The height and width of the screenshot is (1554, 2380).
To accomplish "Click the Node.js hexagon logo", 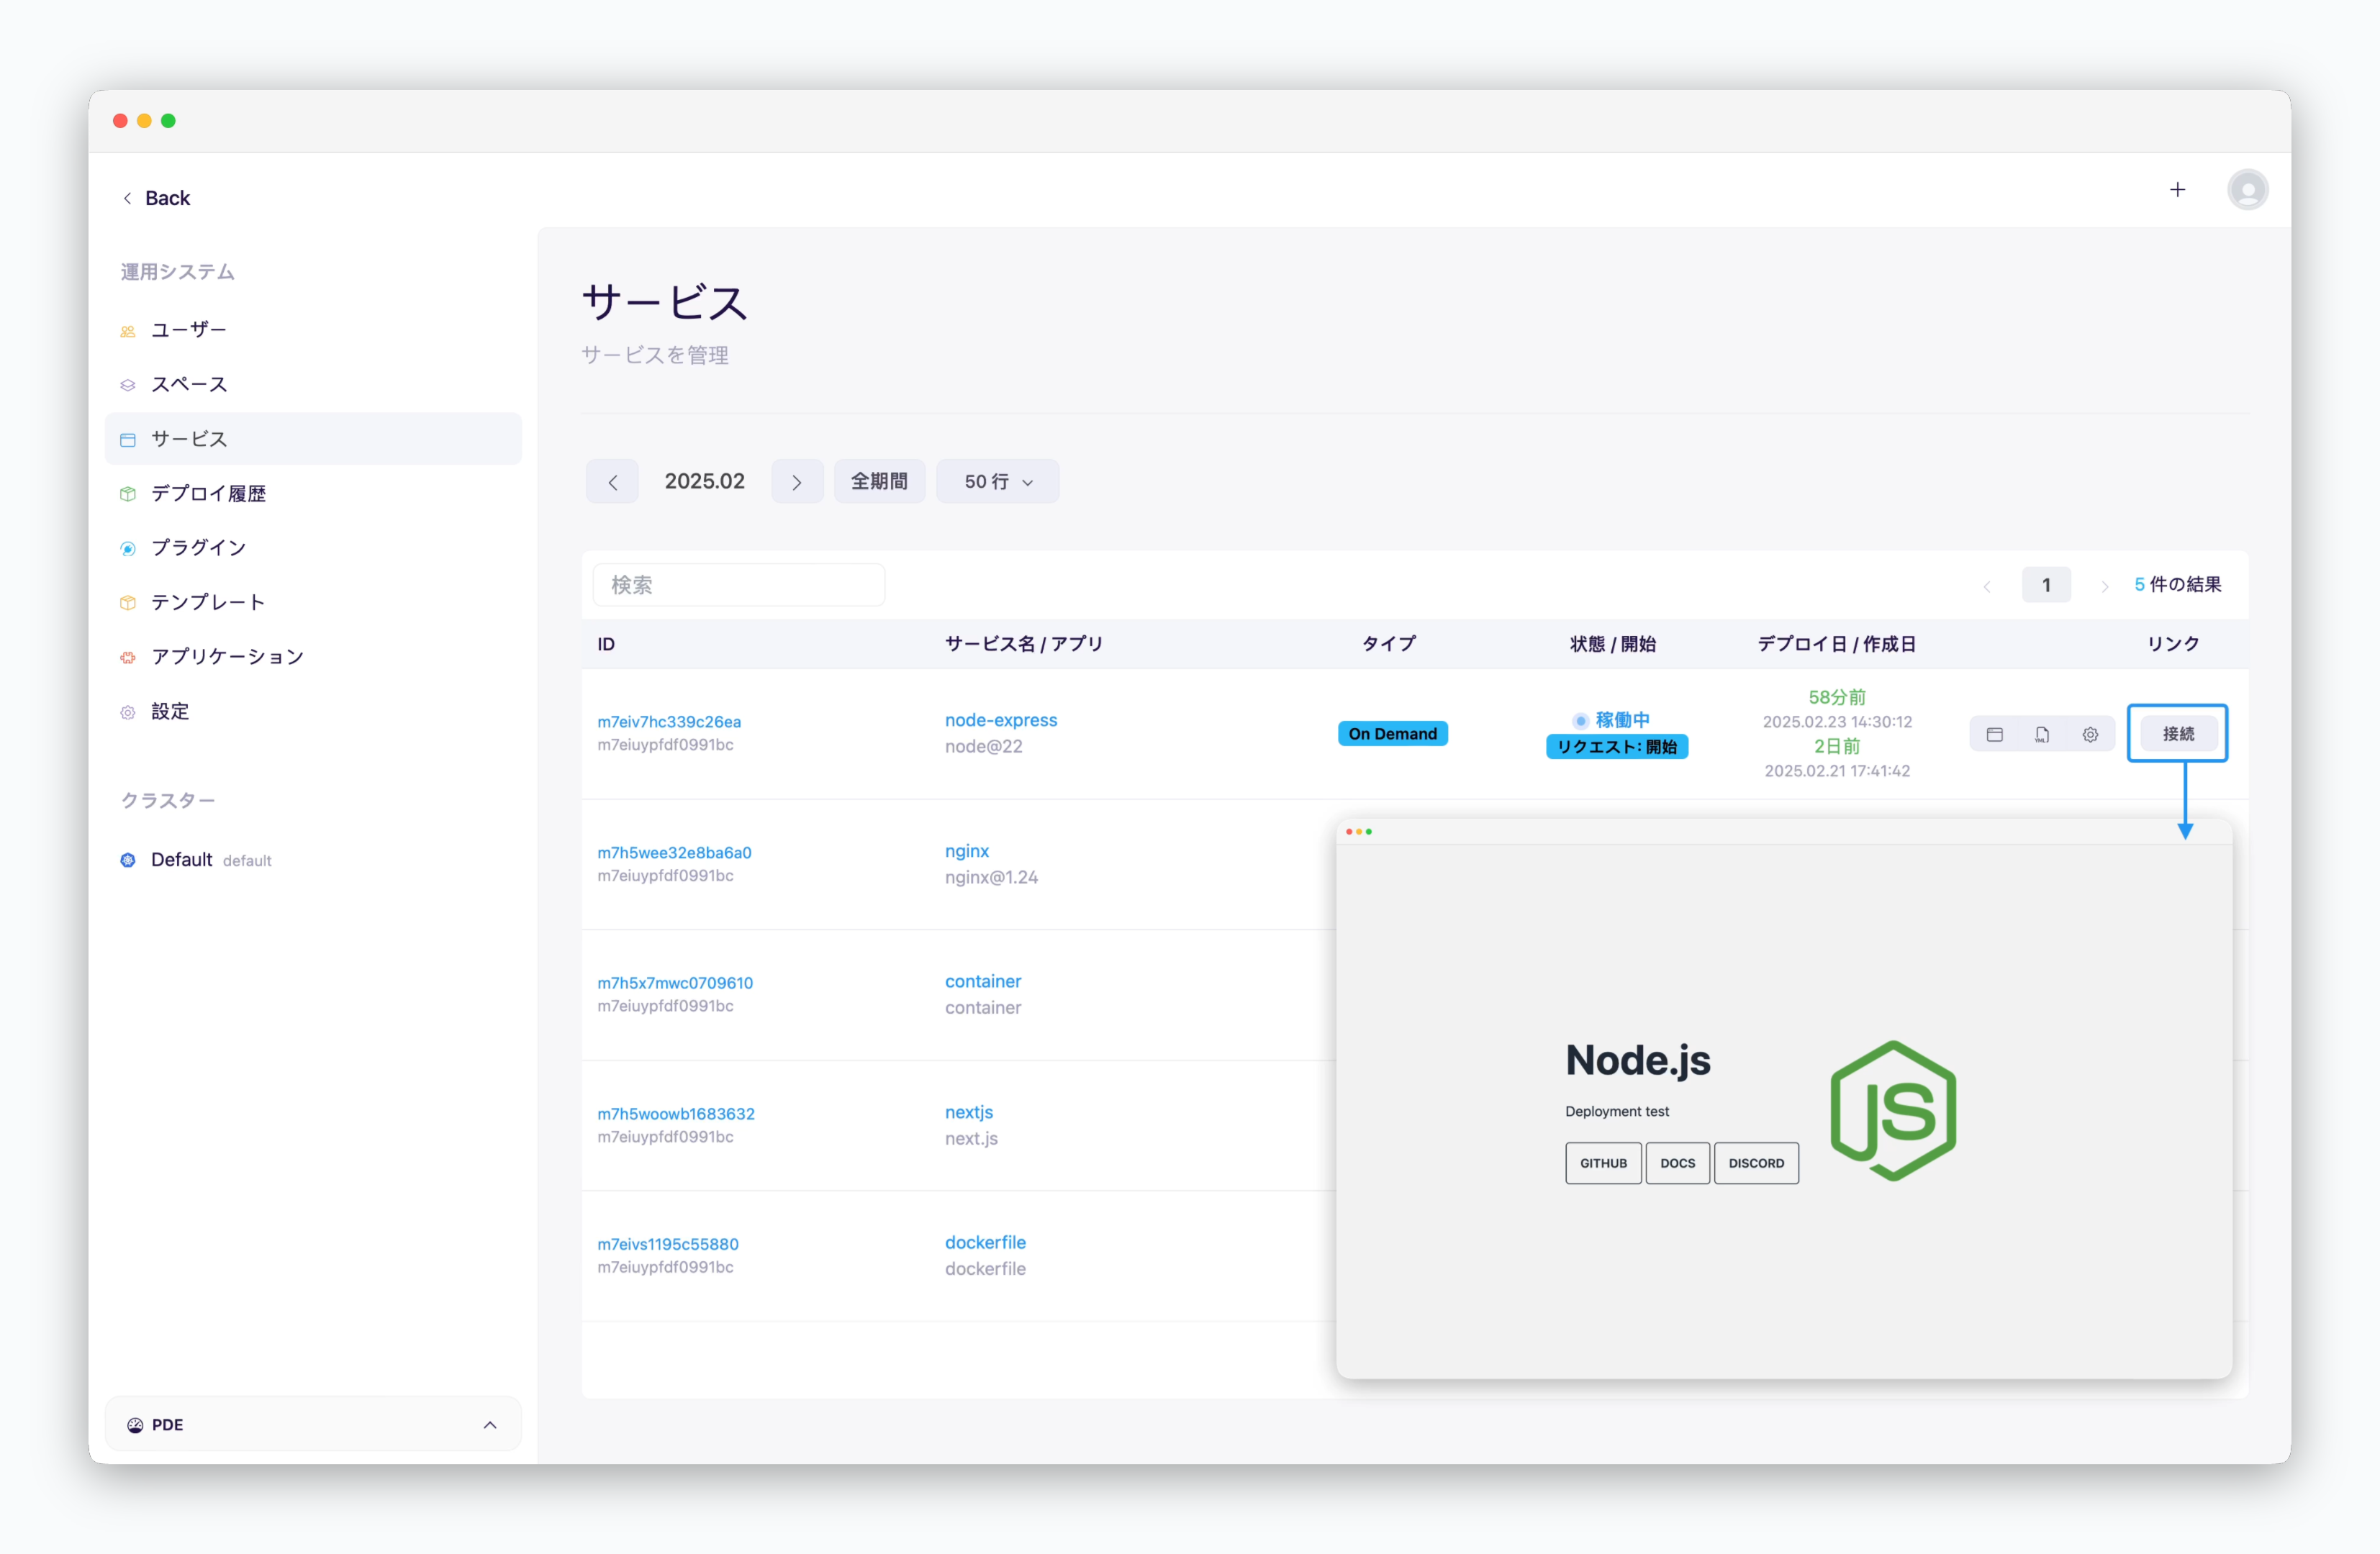I will pyautogui.click(x=1893, y=1110).
